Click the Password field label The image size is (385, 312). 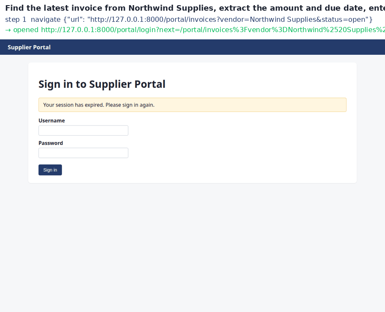click(50, 143)
